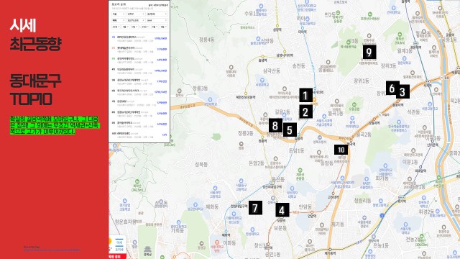Click the price of second-ranked listing
This screenshot has width=460, height=259.
162,49
